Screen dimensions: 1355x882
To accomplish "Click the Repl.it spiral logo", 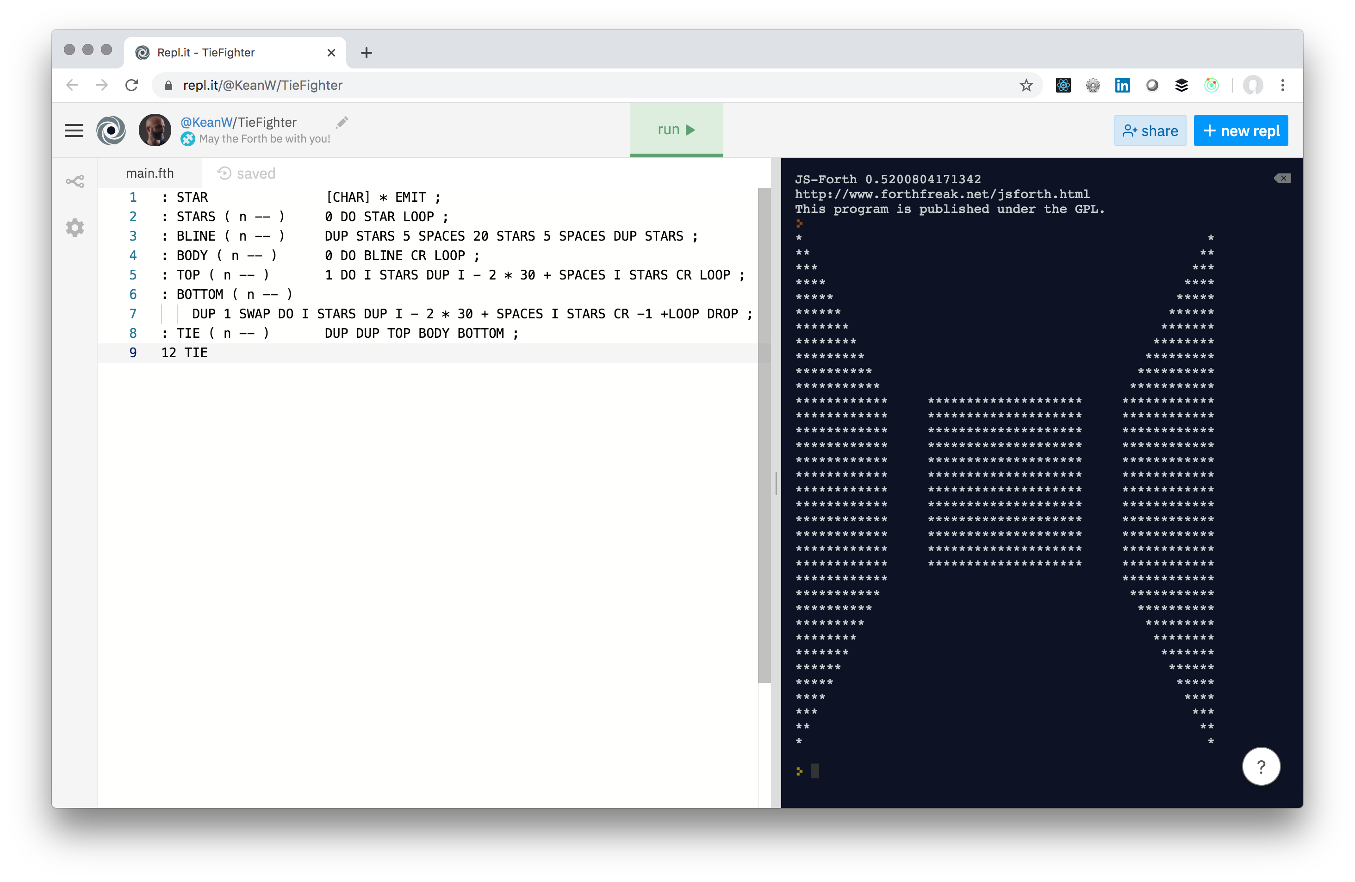I will [x=111, y=130].
